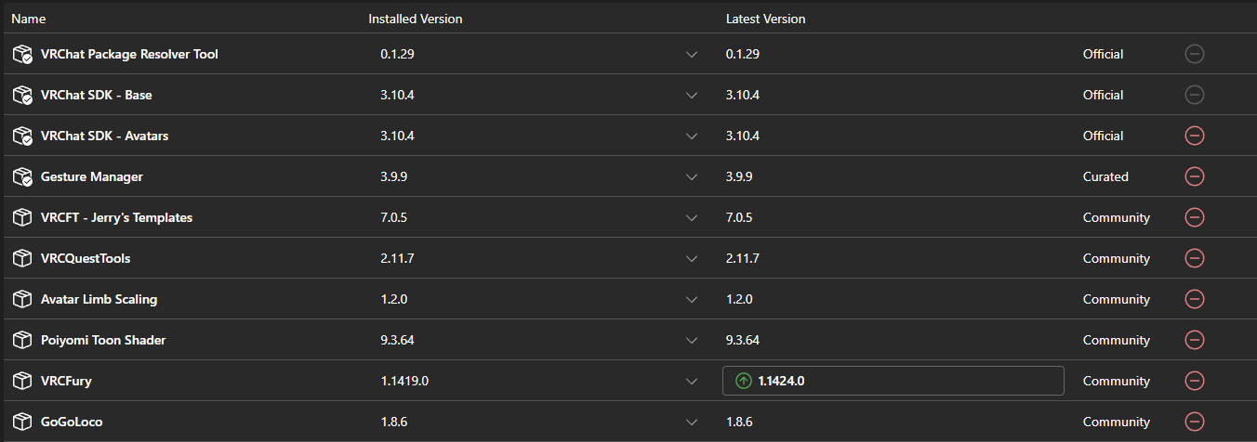The width and height of the screenshot is (1257, 442).
Task: Select the Gesture Manager name
Action: point(92,176)
